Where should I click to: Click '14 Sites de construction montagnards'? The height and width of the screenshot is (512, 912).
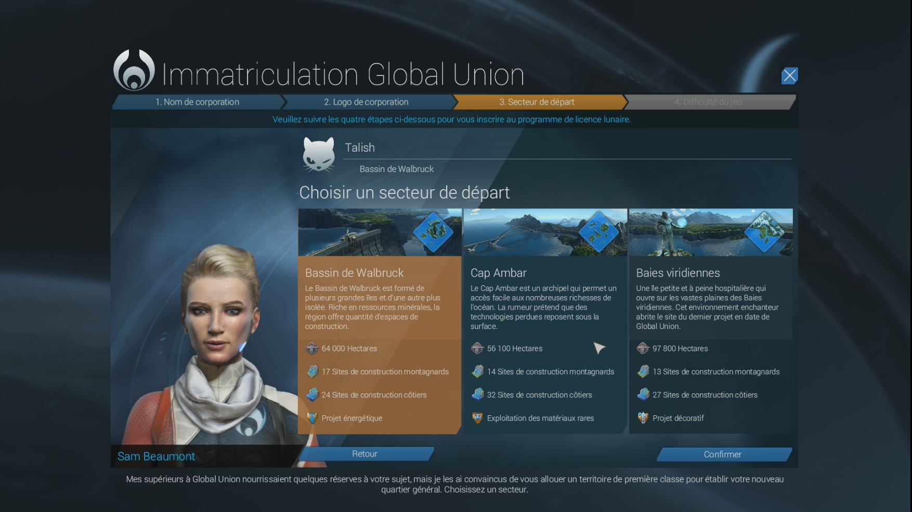click(x=551, y=372)
